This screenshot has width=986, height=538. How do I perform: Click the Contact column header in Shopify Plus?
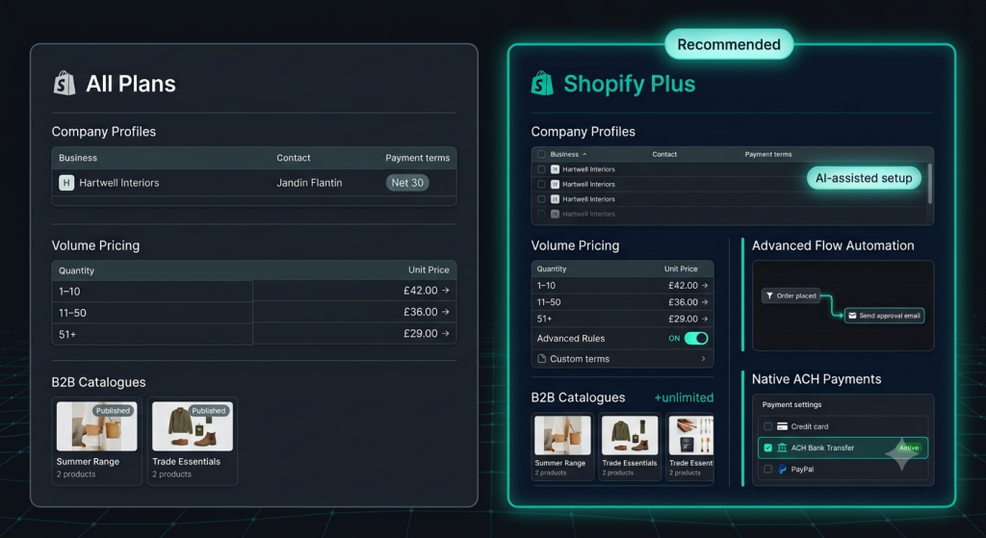(x=664, y=154)
